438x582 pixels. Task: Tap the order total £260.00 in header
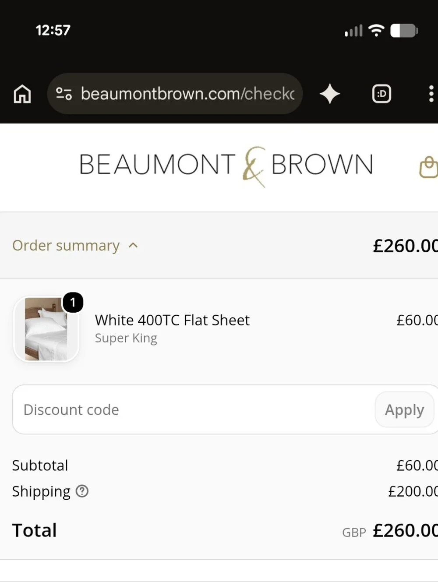click(405, 246)
